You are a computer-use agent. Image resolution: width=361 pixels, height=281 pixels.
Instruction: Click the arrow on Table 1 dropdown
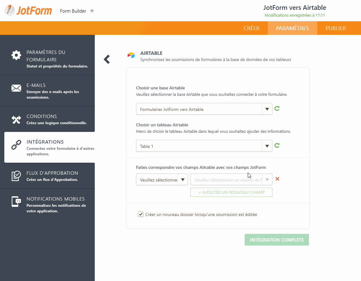(x=267, y=146)
